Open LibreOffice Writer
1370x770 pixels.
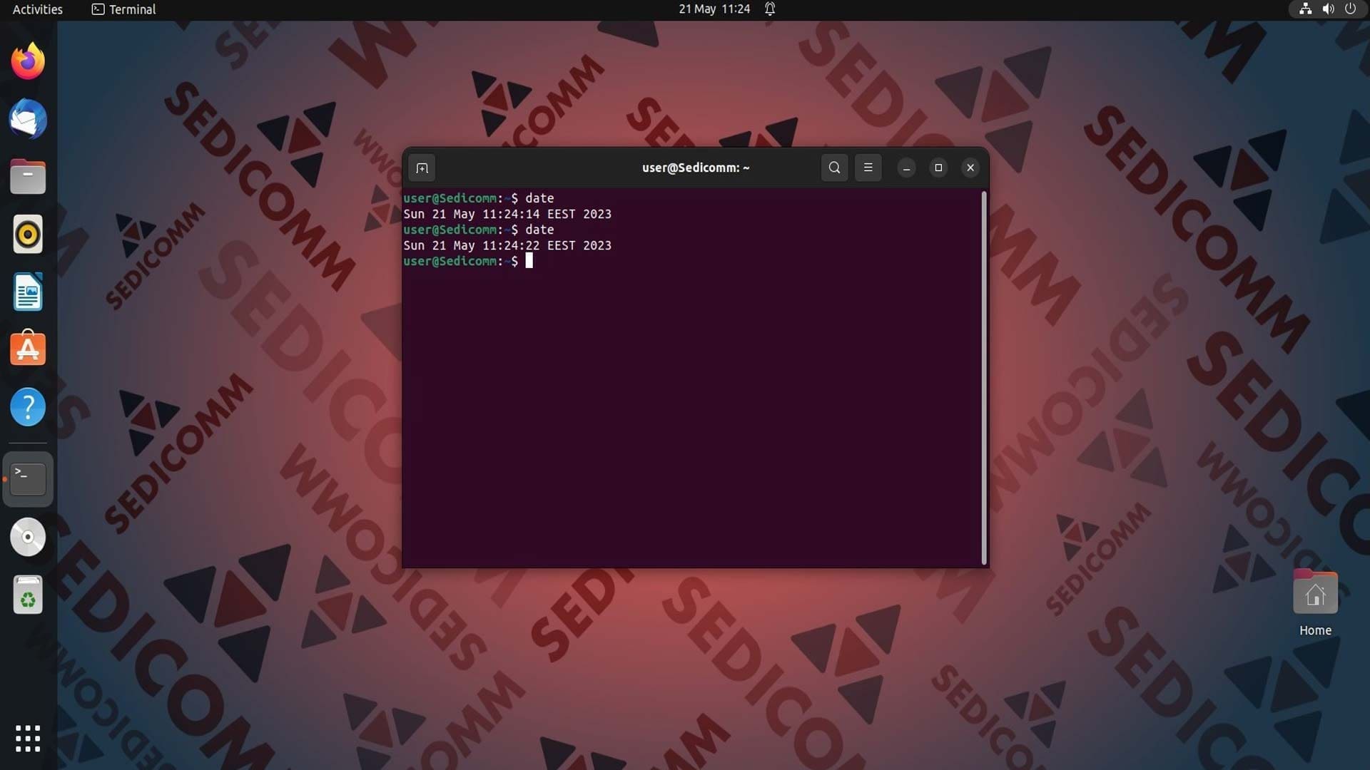28,292
